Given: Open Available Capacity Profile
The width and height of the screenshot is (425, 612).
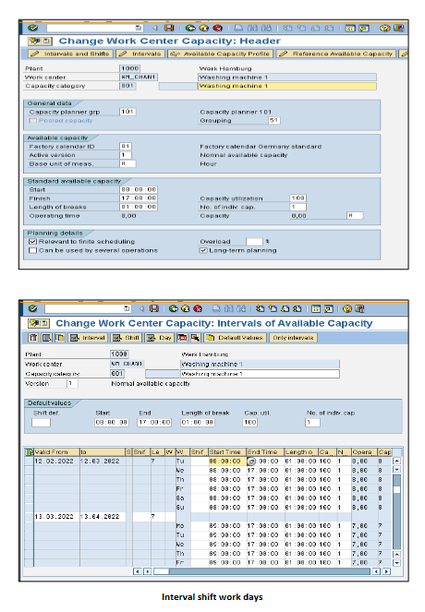Looking at the screenshot, I should 220,54.
